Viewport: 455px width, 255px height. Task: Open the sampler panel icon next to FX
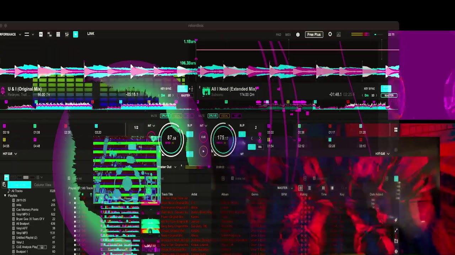(x=49, y=34)
